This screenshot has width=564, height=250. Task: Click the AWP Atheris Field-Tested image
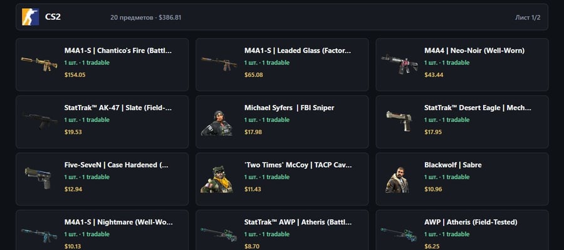(x=399, y=234)
